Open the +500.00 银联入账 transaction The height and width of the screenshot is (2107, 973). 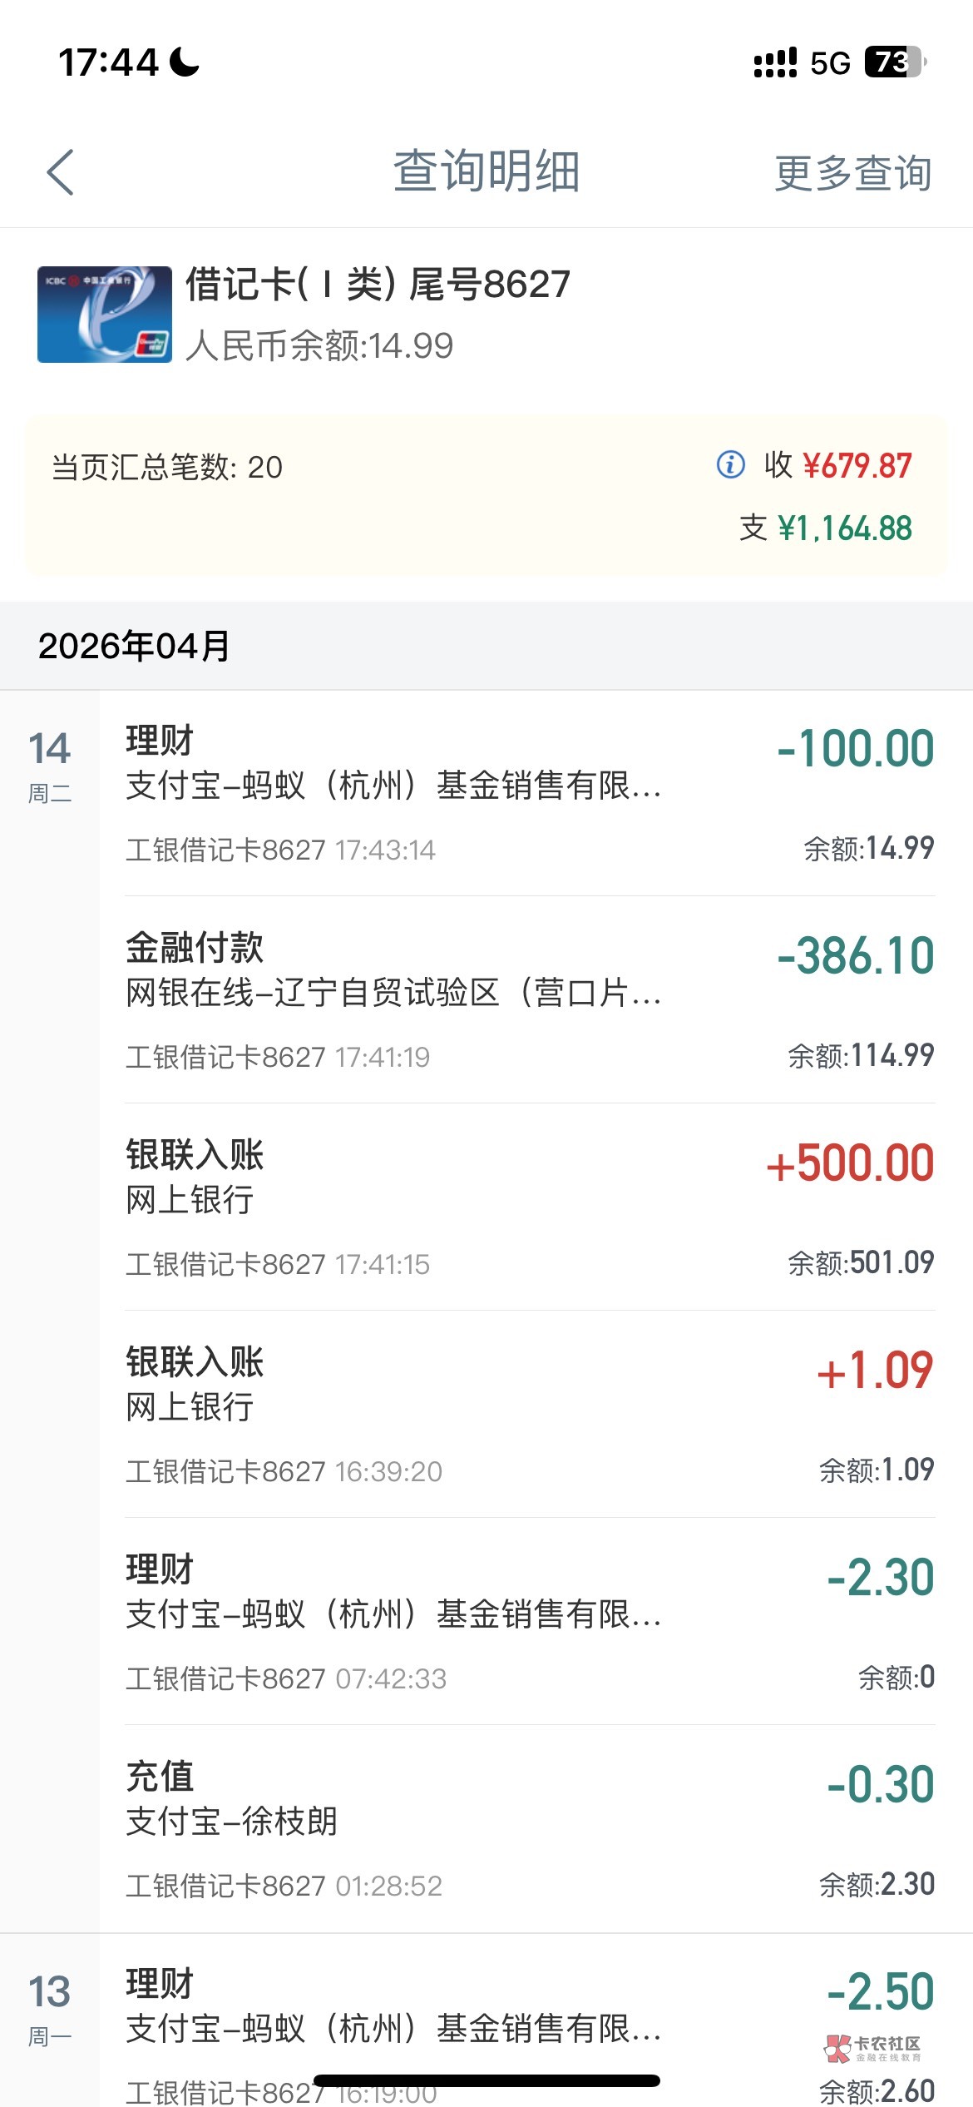tap(529, 1207)
